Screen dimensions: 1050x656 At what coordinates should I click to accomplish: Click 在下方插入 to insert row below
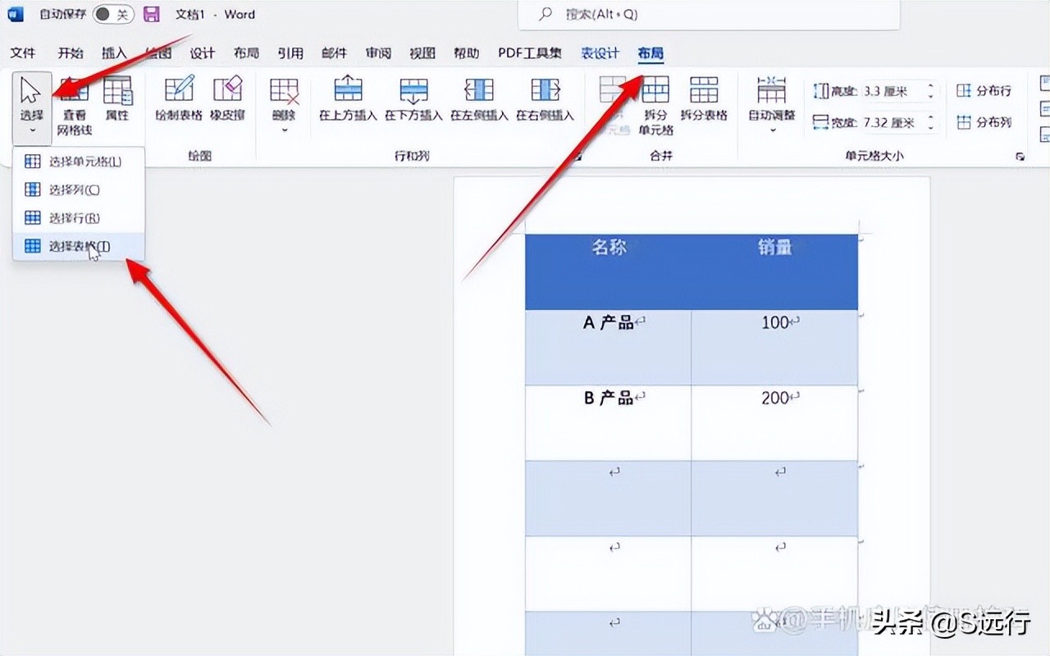point(413,100)
